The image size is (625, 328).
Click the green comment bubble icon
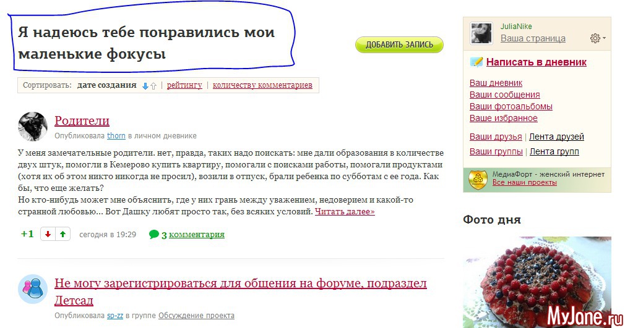pos(154,235)
